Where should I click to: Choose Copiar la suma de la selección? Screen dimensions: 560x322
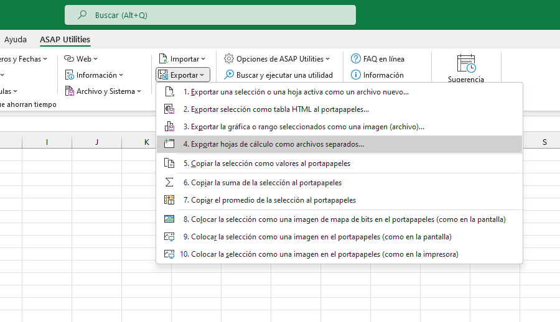click(339, 183)
